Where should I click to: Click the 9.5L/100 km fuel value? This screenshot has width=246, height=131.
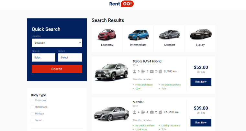click(171, 112)
